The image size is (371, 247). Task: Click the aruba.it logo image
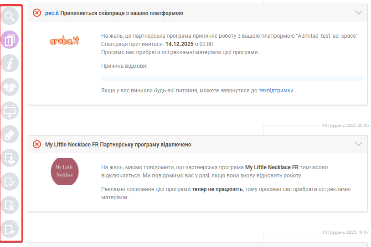coord(64,40)
